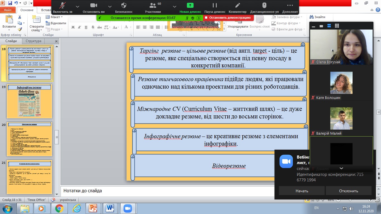The height and width of the screenshot is (214, 381).
Task: Pause the Zoom screen share
Action: tap(215, 7)
